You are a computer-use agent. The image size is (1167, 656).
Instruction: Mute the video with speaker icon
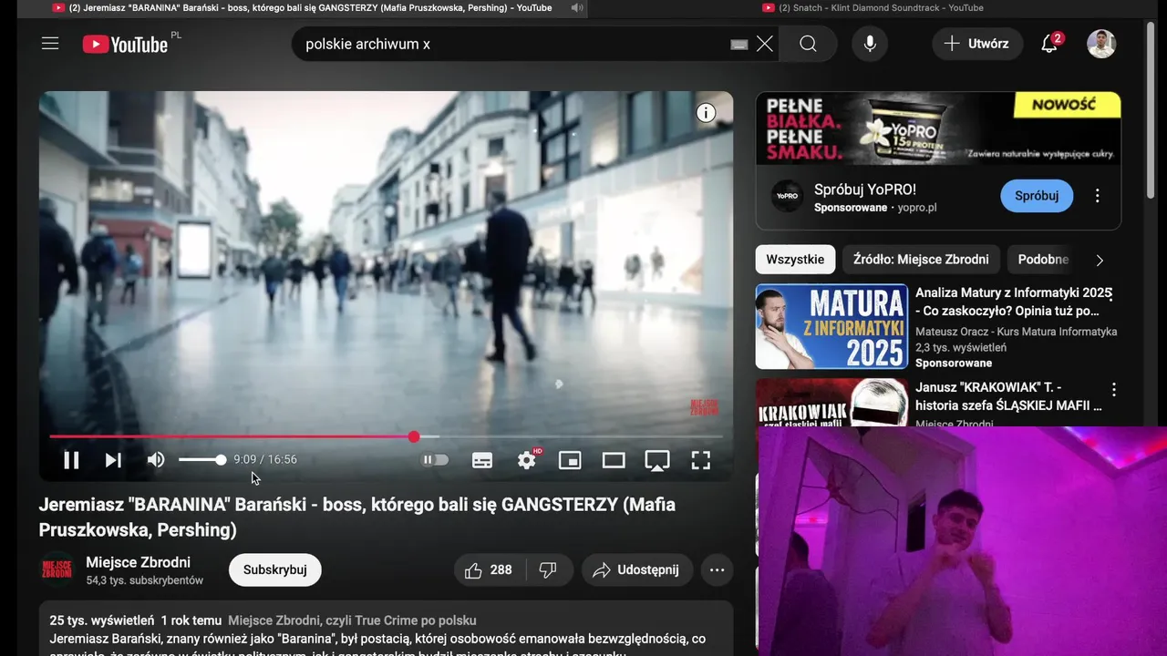pyautogui.click(x=156, y=460)
